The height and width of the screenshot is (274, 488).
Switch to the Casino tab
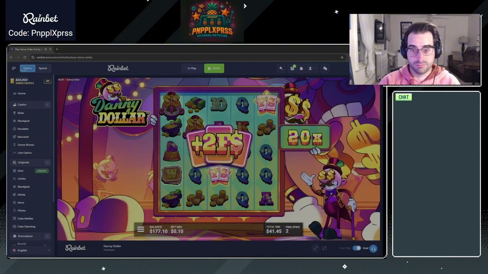(27, 68)
